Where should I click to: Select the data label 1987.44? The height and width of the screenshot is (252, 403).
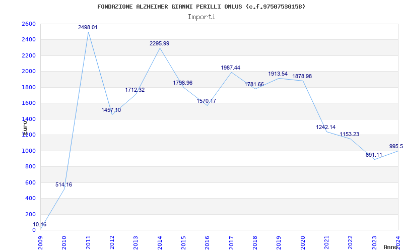(x=231, y=68)
